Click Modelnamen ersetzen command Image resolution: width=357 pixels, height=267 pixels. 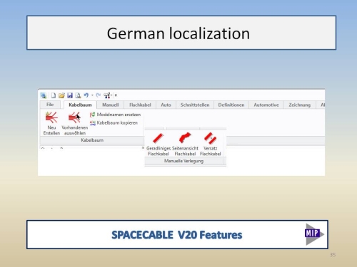[x=115, y=115]
